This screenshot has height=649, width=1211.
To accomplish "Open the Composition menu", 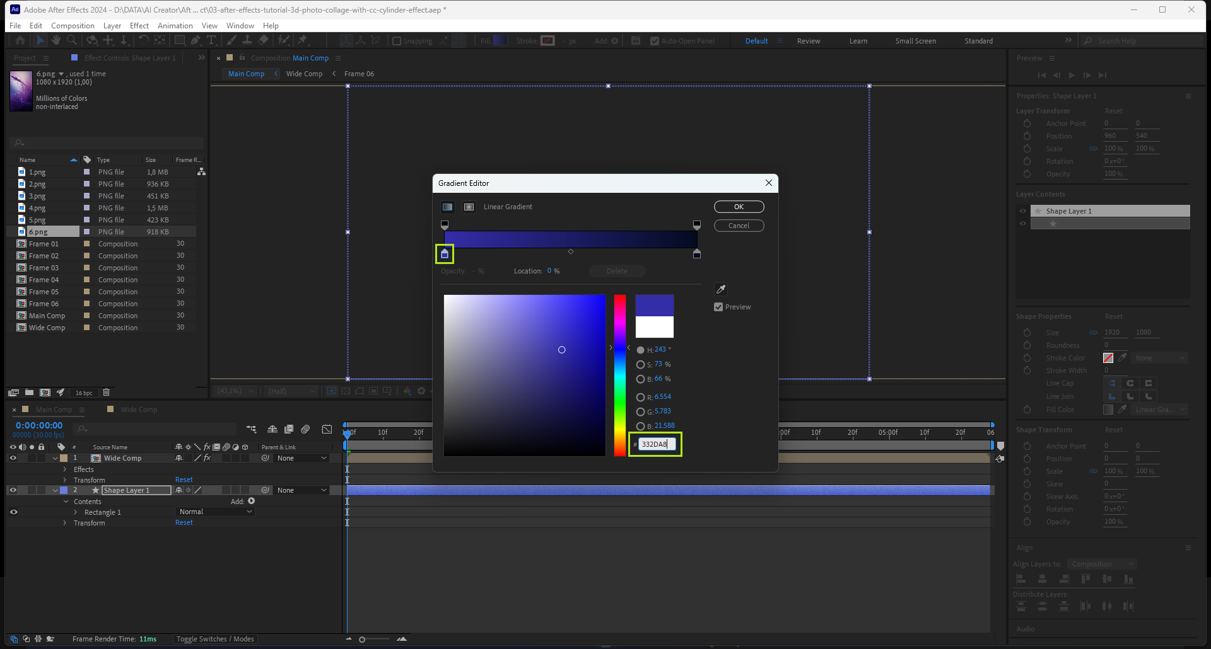I will point(73,26).
